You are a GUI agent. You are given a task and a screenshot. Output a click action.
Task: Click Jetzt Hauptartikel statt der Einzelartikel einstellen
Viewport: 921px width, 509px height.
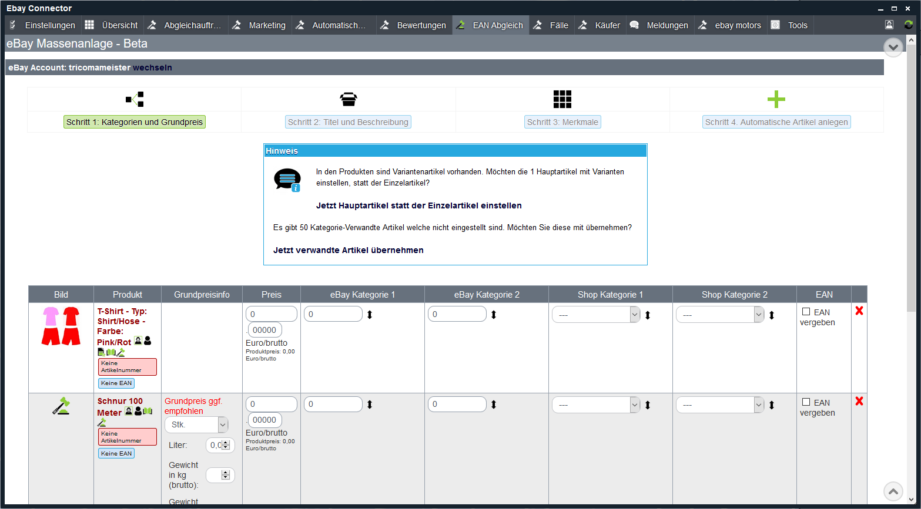[x=419, y=205]
